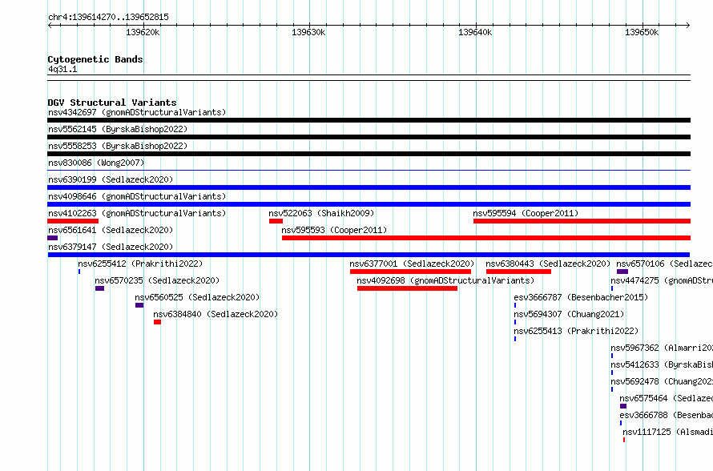Click purple block under nsv6575464
Image resolution: width=713 pixels, height=471 pixels.
point(623,406)
